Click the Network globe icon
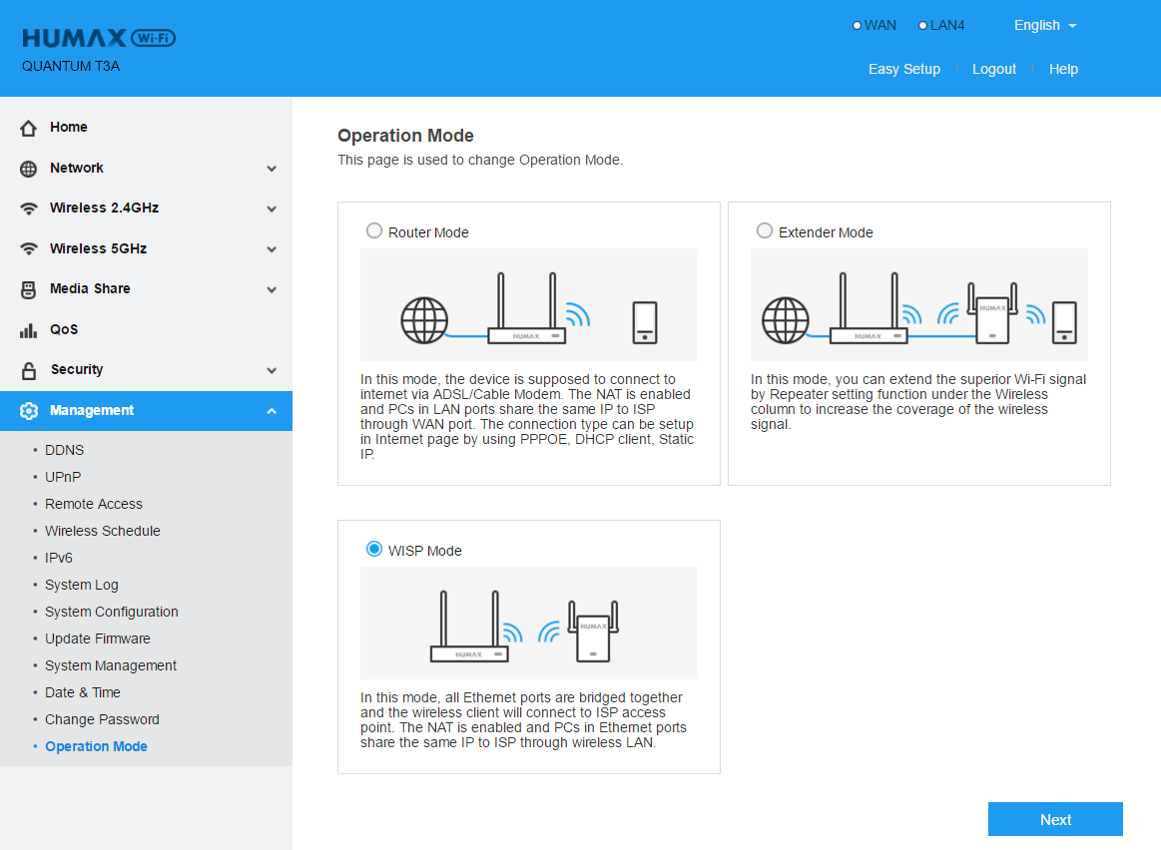 [x=28, y=169]
